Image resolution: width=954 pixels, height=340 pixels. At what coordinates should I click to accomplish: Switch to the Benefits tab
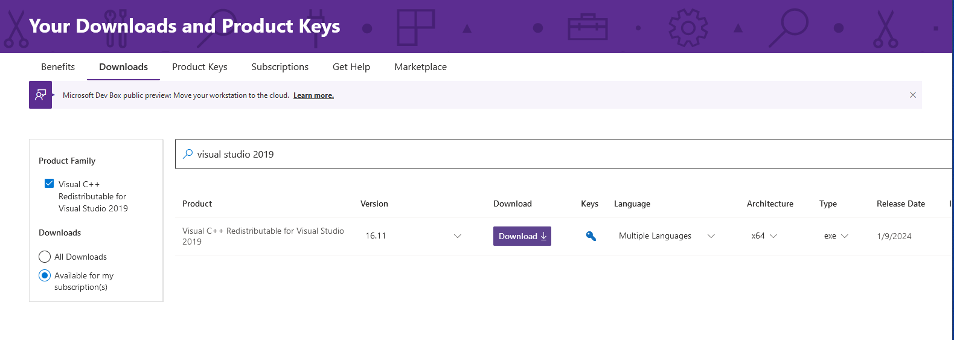tap(58, 67)
